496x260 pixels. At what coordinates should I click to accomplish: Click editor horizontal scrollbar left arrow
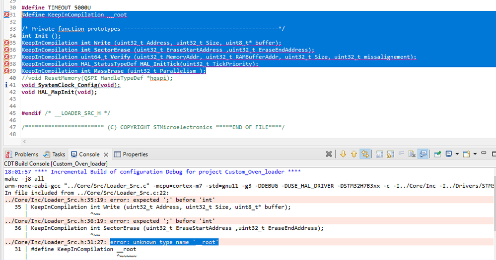point(24,141)
